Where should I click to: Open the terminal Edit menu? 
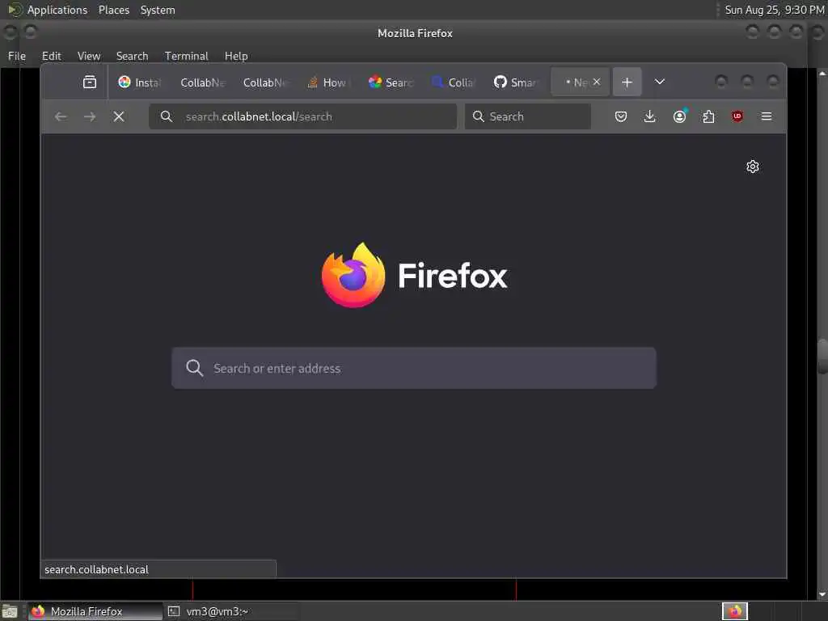click(51, 56)
